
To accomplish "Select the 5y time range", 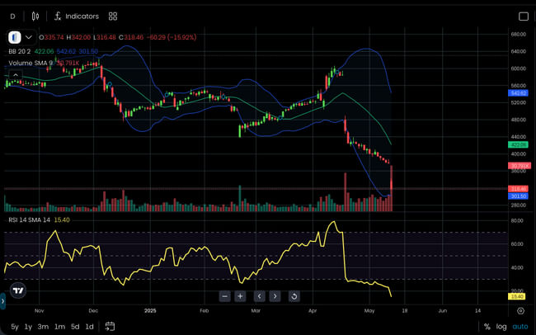I will coord(14,327).
